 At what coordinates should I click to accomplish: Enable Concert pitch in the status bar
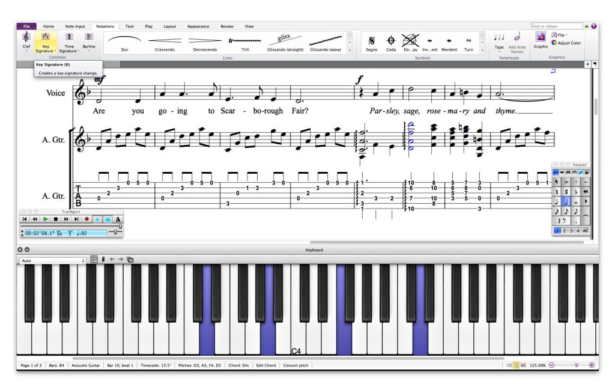click(295, 365)
